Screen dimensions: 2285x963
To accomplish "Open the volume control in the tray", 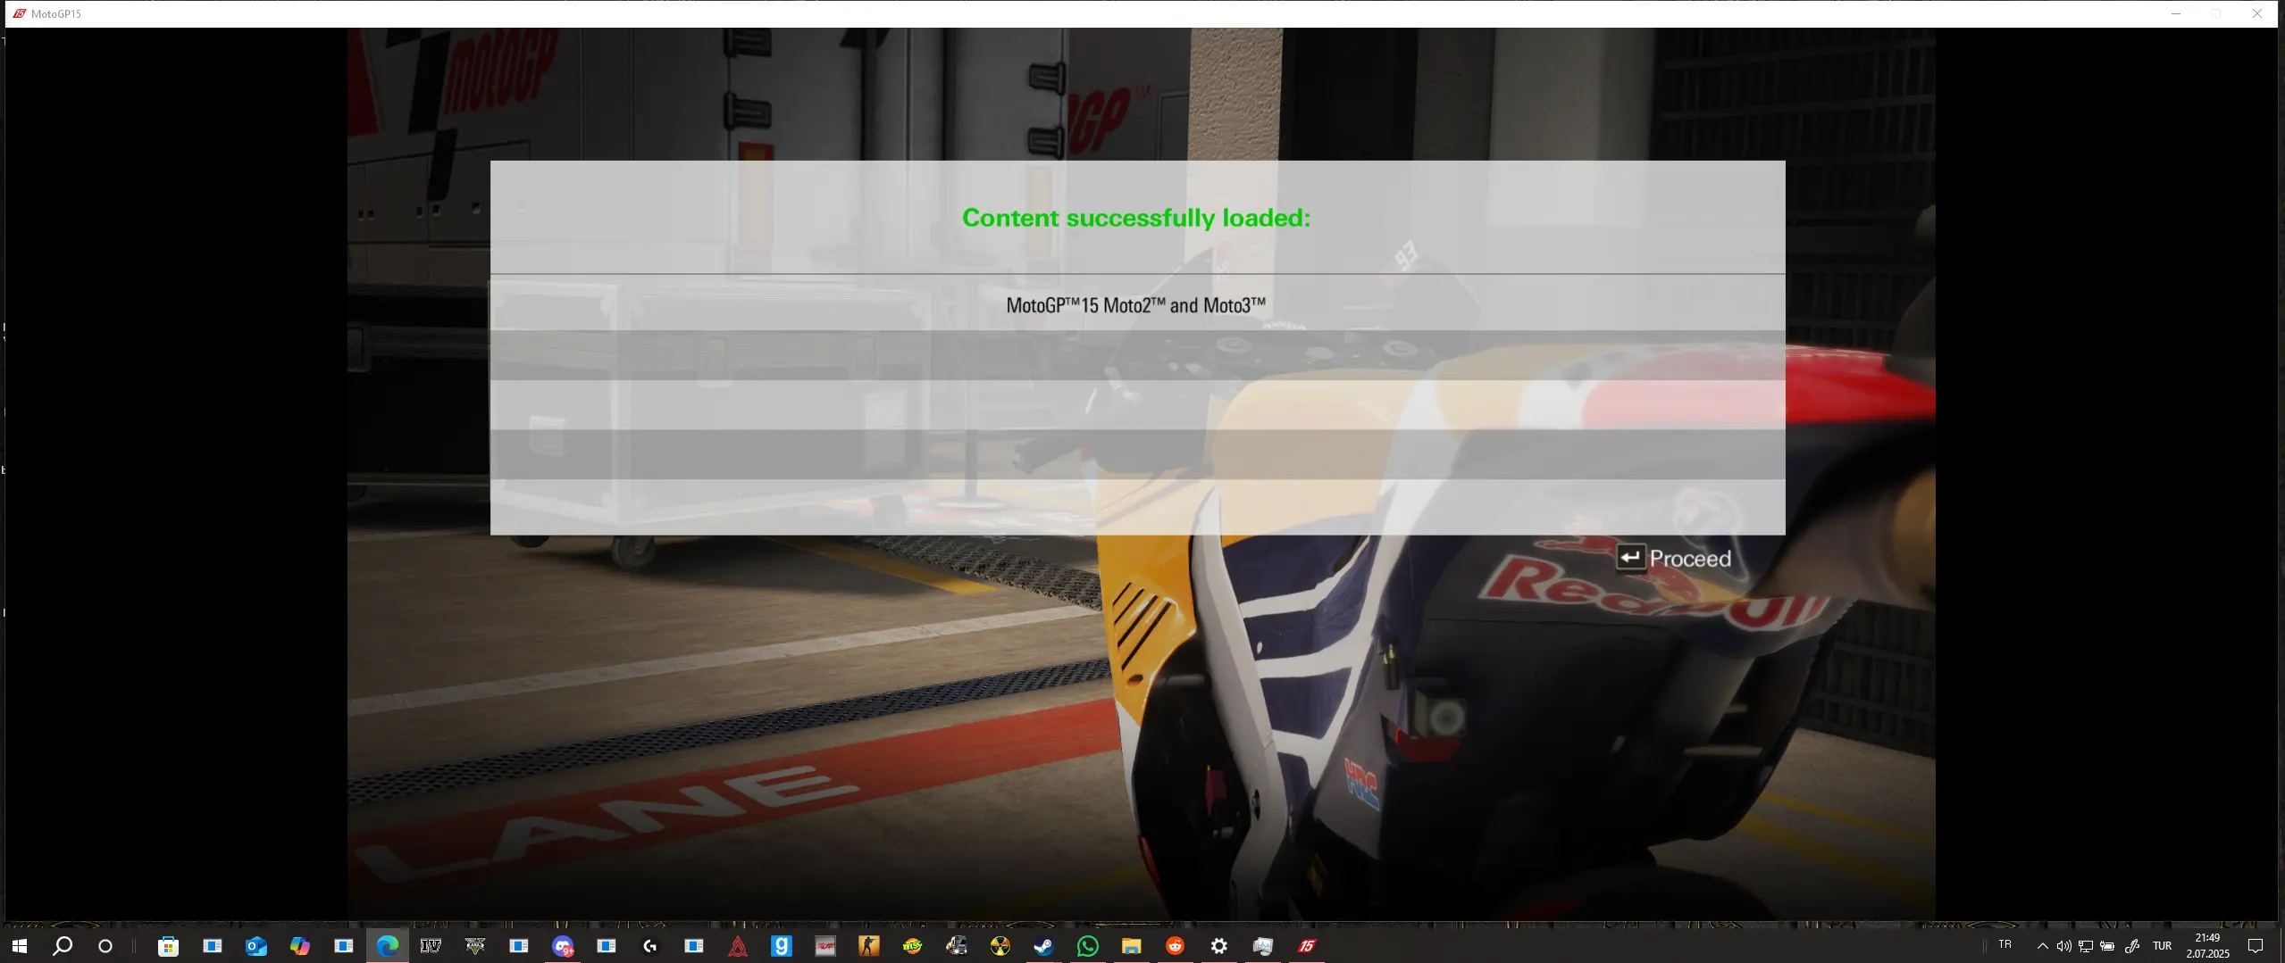I will [2063, 946].
